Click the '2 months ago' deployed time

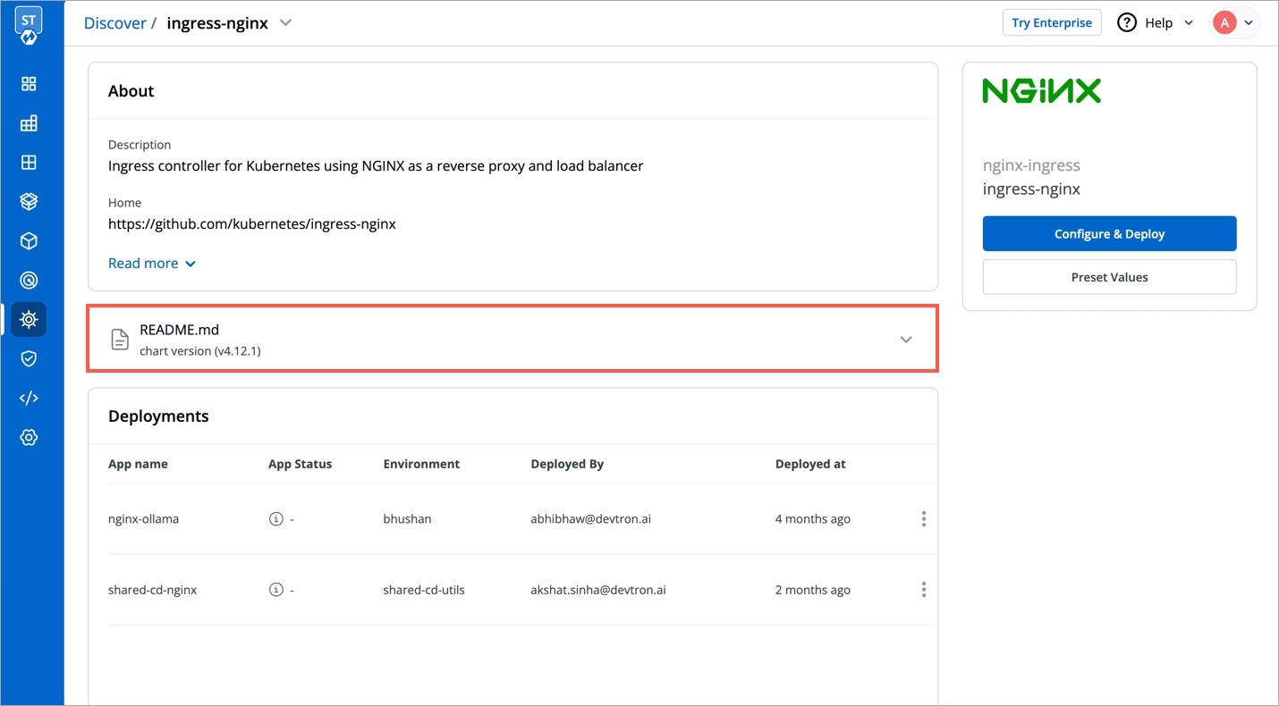pos(813,590)
